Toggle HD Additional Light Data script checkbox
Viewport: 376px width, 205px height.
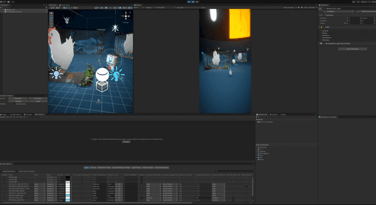pos(324,44)
